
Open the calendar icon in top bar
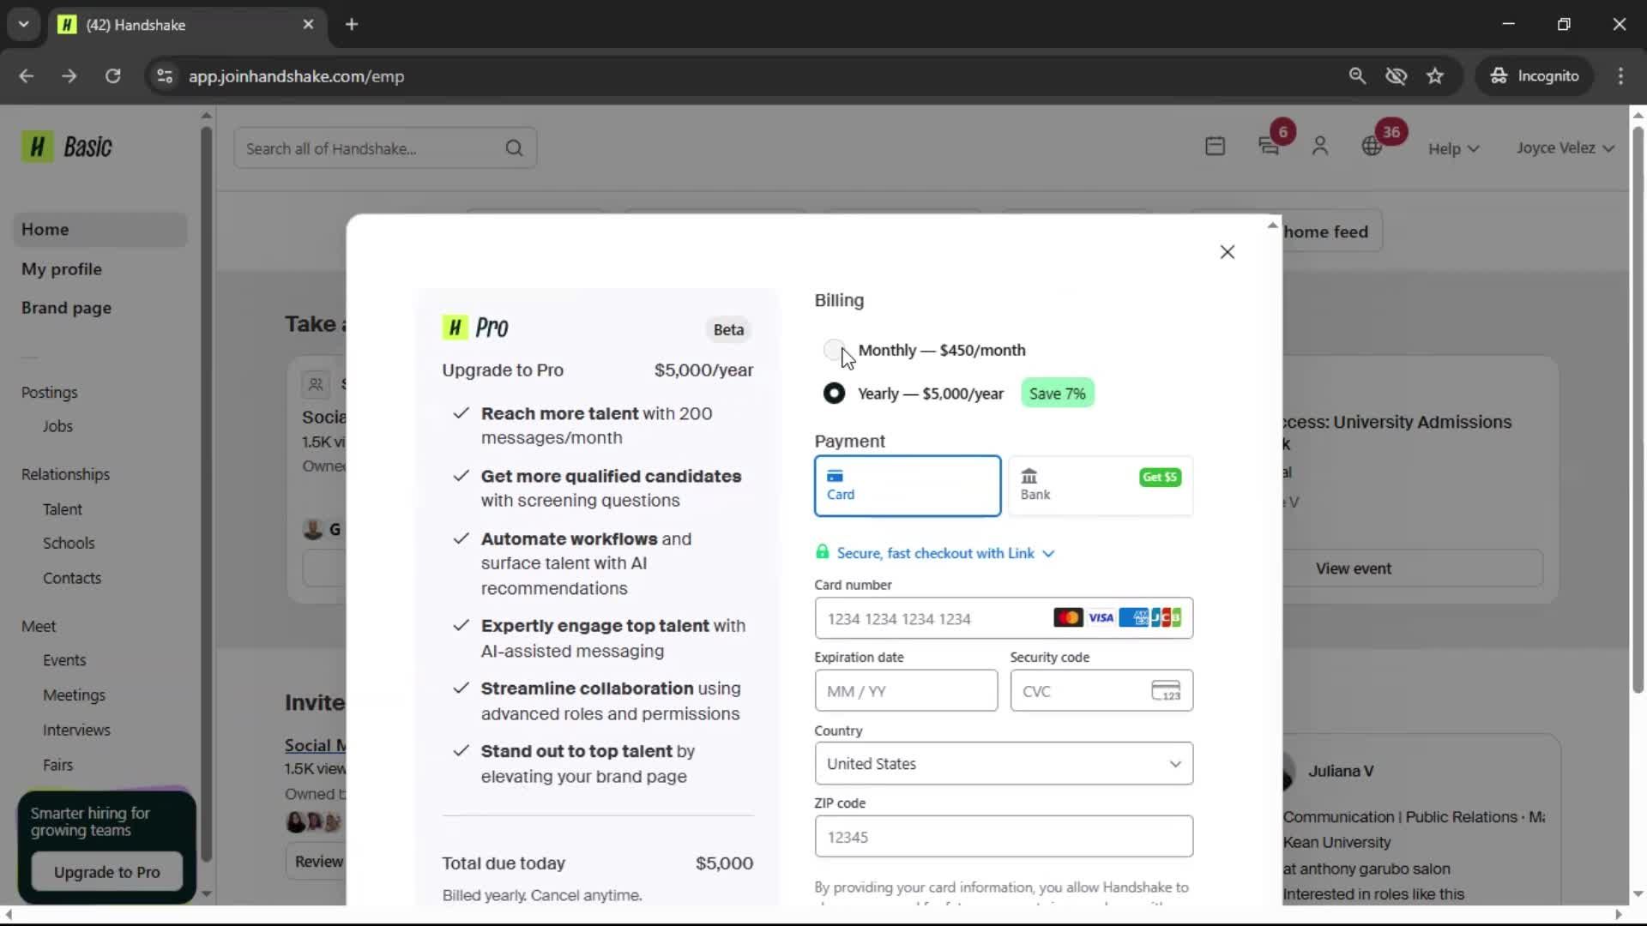pos(1215,147)
